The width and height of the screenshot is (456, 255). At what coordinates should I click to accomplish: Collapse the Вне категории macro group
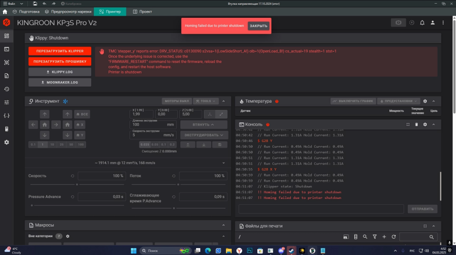point(224,236)
